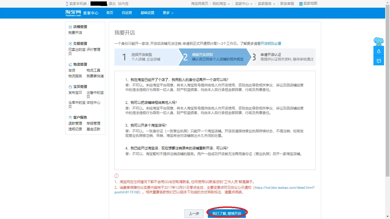Open 物流服务 in the sidebar
The width and height of the screenshot is (390, 219).
[x=75, y=76]
